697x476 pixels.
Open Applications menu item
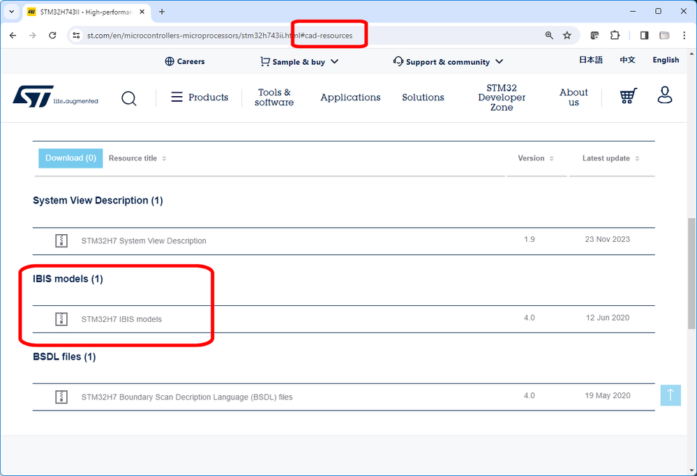(x=350, y=98)
